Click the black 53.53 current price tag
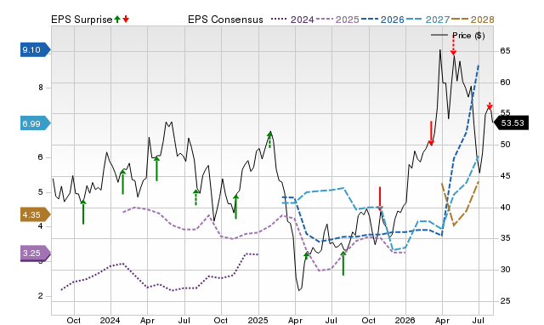The width and height of the screenshot is (544, 325). pos(512,123)
